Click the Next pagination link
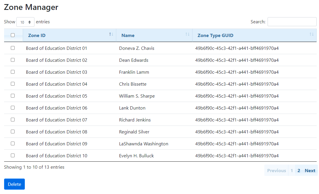The image size is (319, 194). coord(310,171)
